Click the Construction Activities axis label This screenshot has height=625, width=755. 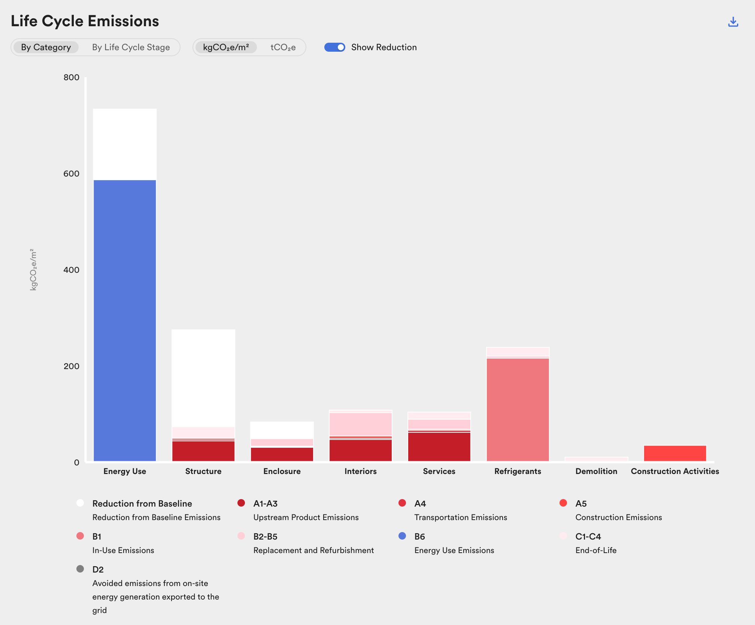pyautogui.click(x=675, y=471)
